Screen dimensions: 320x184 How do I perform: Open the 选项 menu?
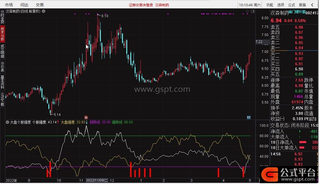click(x=281, y=5)
